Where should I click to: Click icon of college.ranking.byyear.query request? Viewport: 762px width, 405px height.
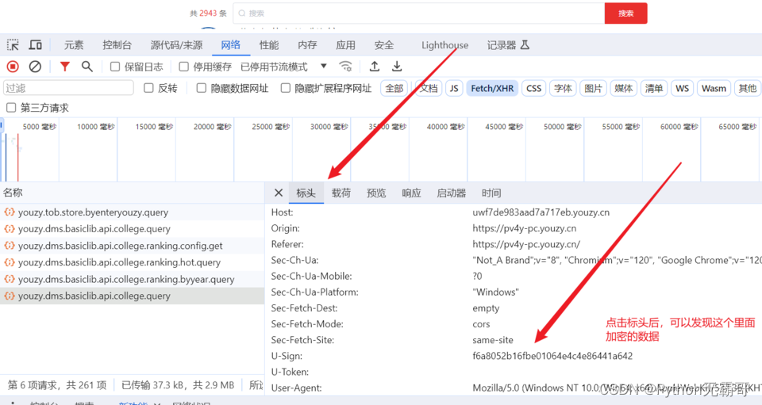(x=10, y=279)
